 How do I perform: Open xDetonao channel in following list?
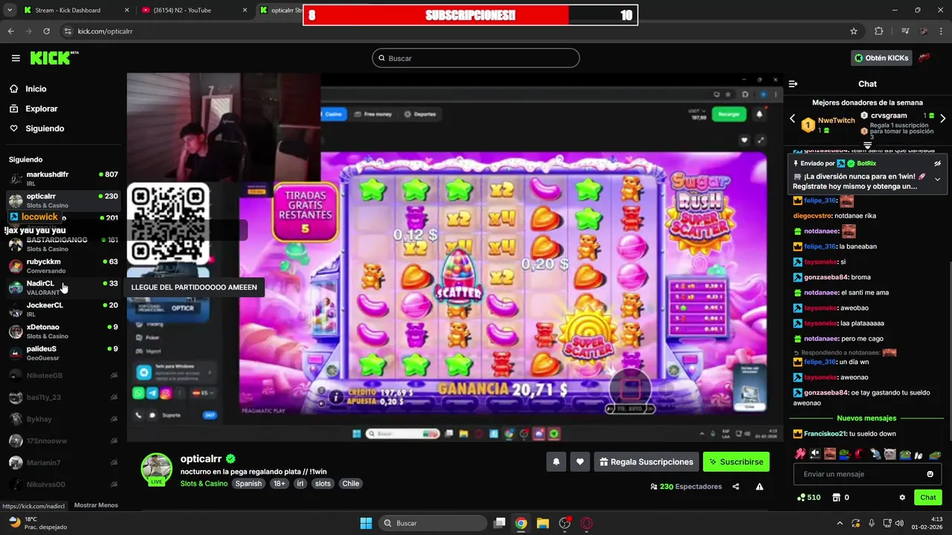click(63, 331)
